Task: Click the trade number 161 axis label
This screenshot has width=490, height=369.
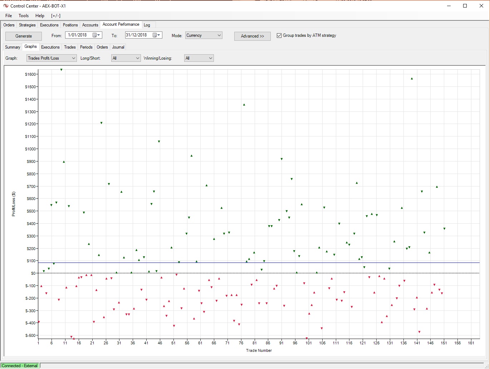Action: 471,343
